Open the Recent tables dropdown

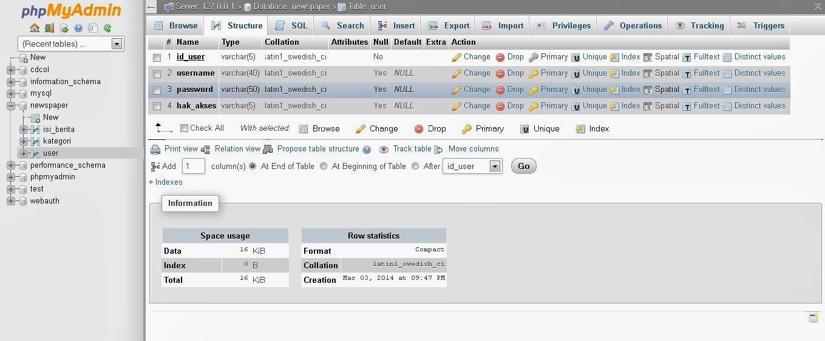pyautogui.click(x=71, y=44)
